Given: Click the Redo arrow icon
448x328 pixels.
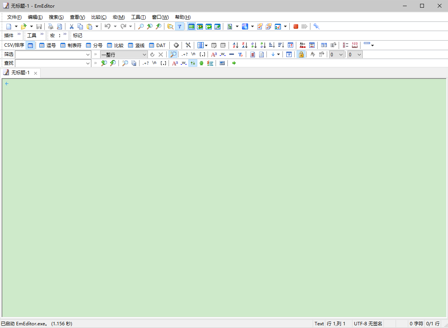Looking at the screenshot, I should click(x=123, y=26).
